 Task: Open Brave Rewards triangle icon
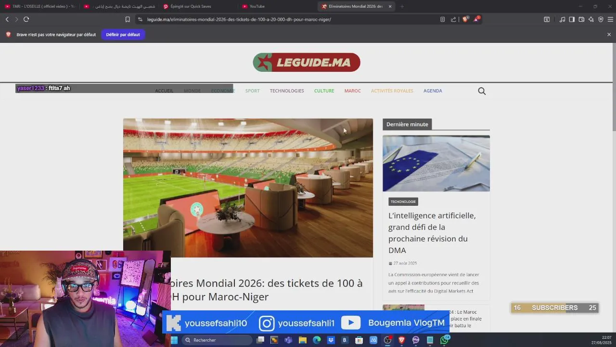[476, 19]
